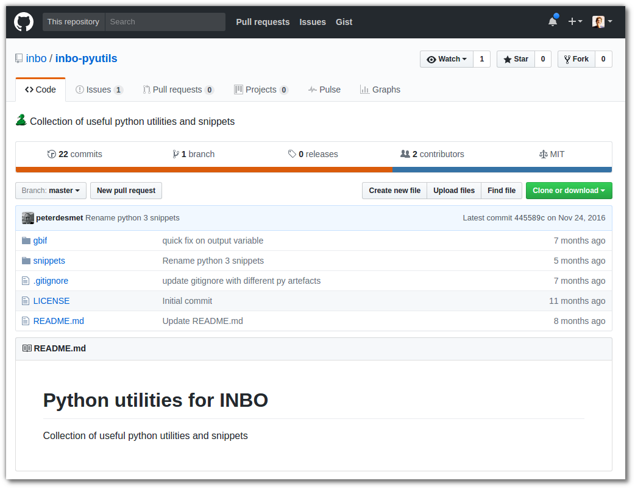This screenshot has width=635, height=489.
Task: Open the plus create-new menu
Action: pyautogui.click(x=575, y=21)
